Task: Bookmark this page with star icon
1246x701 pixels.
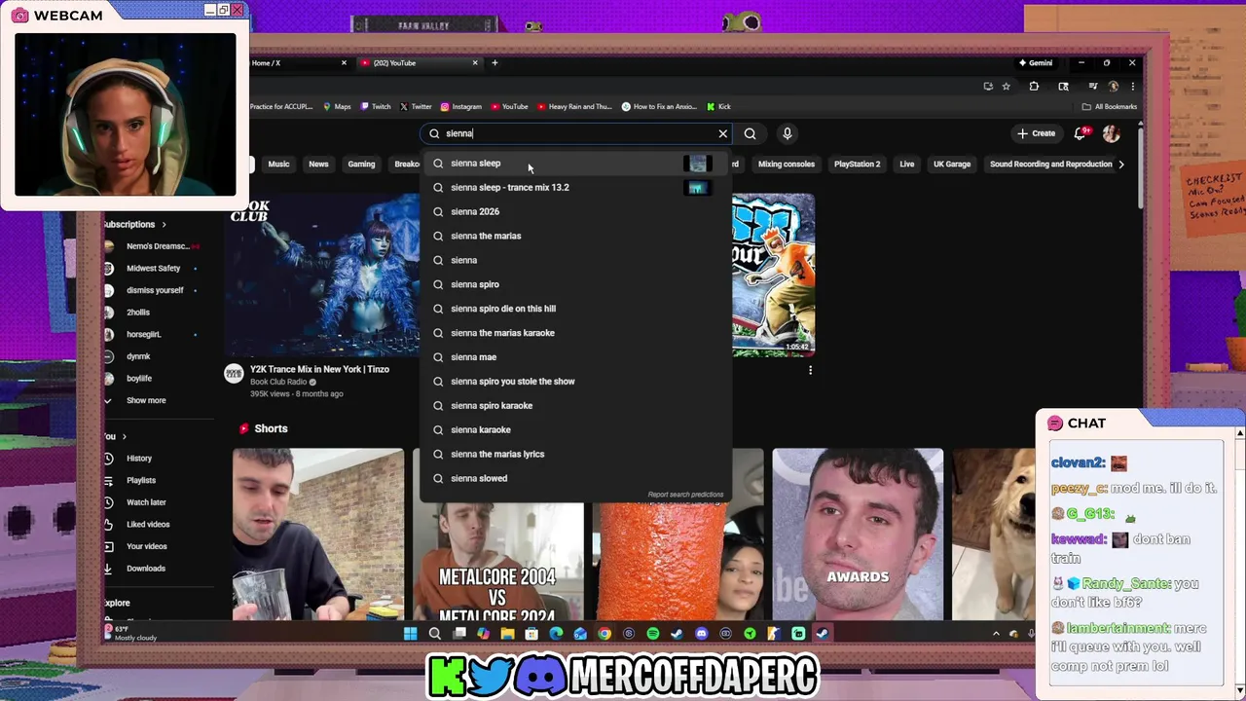Action: (x=1007, y=86)
